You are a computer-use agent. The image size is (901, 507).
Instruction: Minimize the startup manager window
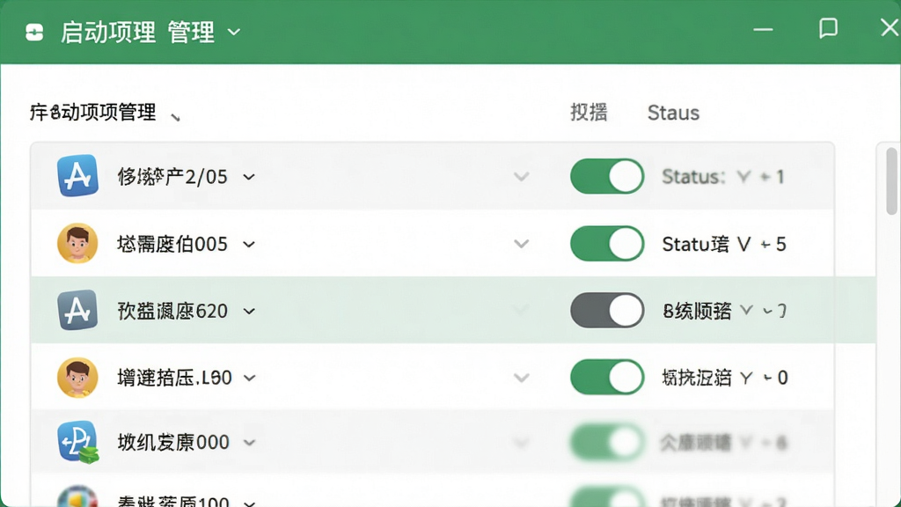tap(763, 29)
